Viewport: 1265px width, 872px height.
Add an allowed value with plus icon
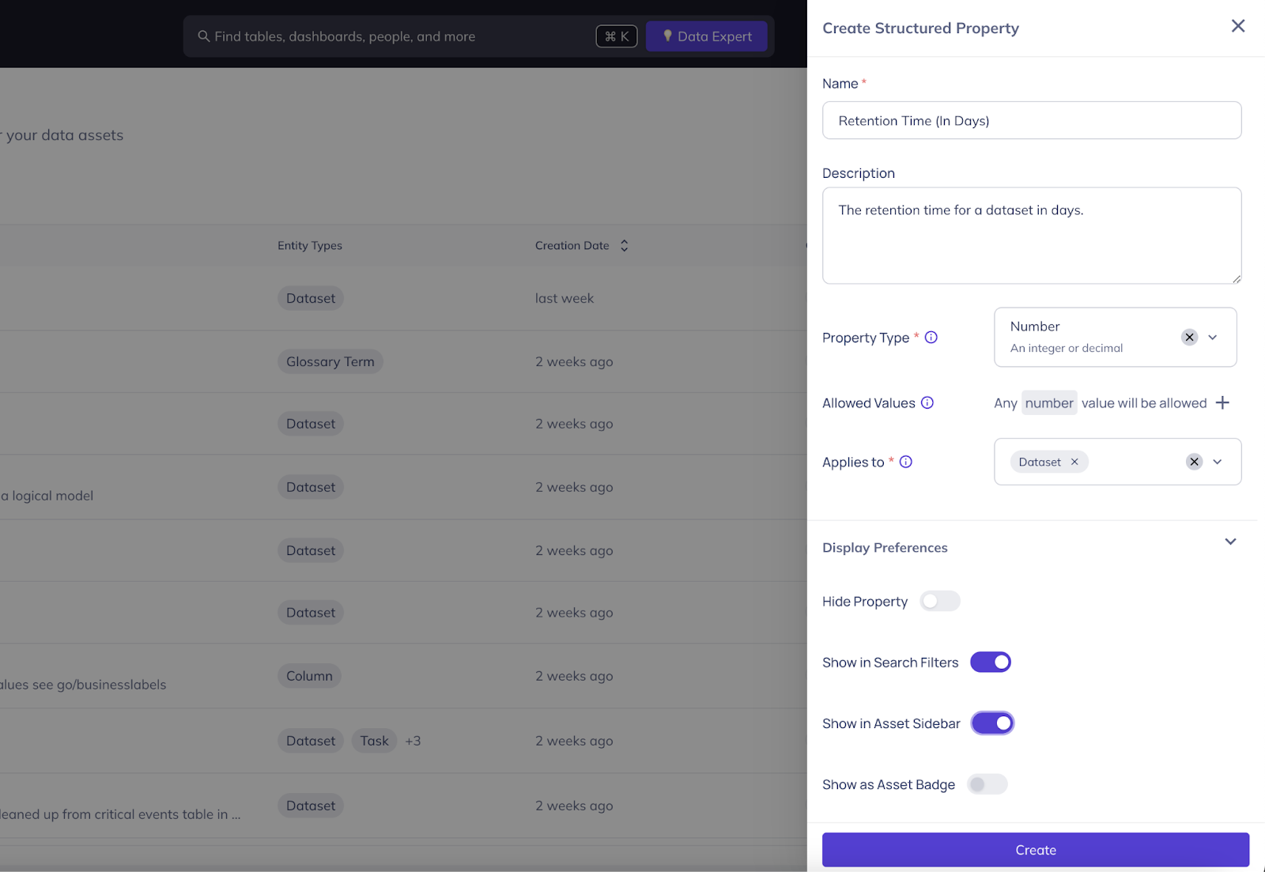(1222, 402)
